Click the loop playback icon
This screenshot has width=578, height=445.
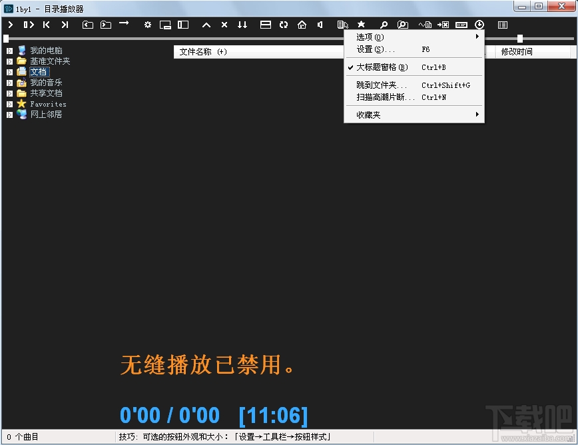click(x=283, y=25)
